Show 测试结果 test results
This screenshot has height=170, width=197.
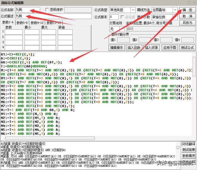pos(189,150)
